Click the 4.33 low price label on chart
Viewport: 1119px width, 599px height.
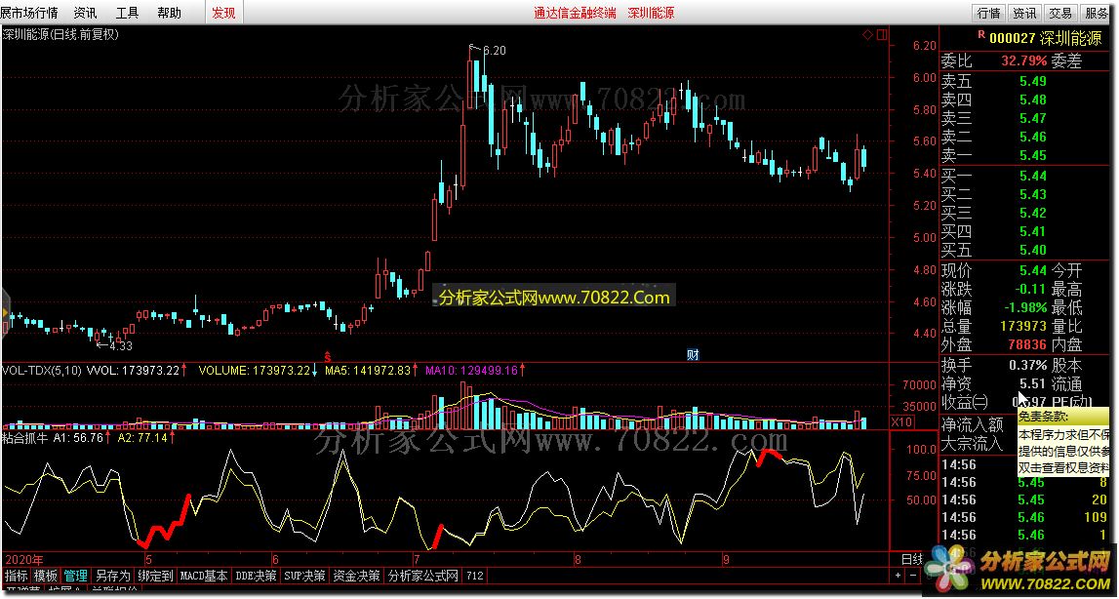coord(121,346)
